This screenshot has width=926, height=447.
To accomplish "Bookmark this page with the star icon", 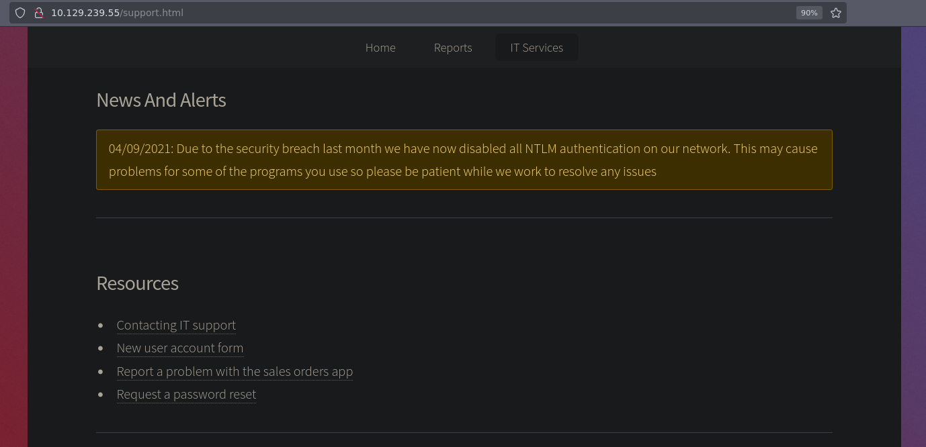I will point(835,13).
